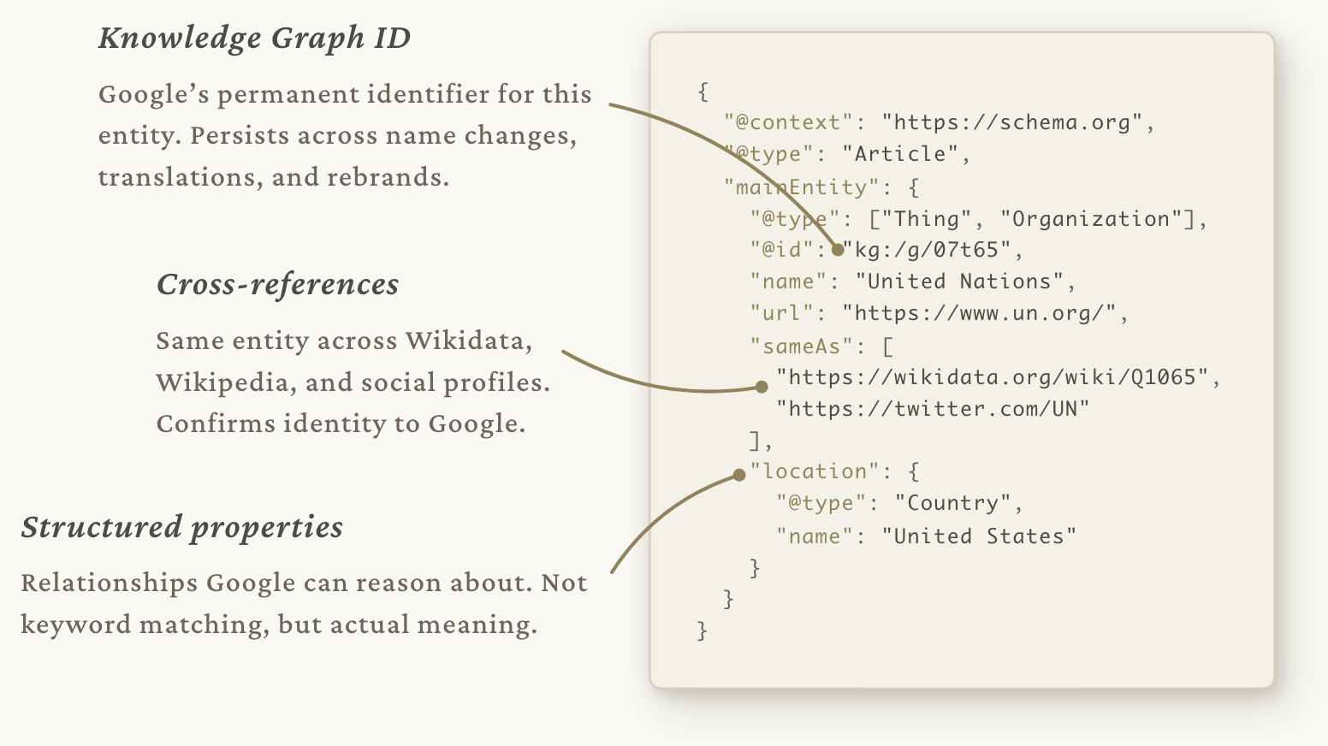
Task: Click the "https://www.un.org/" url value
Action: [979, 313]
